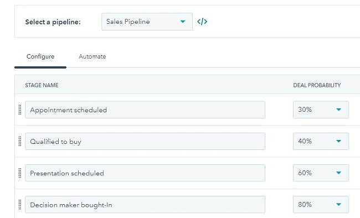This screenshot has width=360, height=218.
Task: Switch to the Automate tab
Action: click(92, 56)
